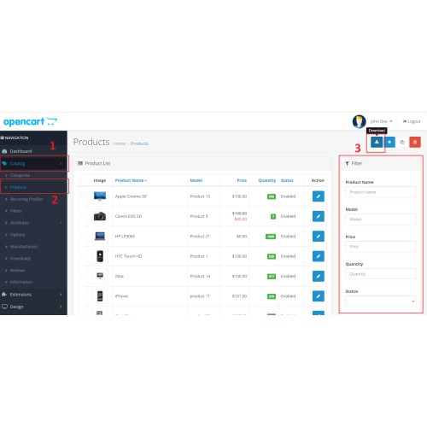This screenshot has height=427, width=427.
Task: Sort the table by the Model column header
Action: [196, 180]
